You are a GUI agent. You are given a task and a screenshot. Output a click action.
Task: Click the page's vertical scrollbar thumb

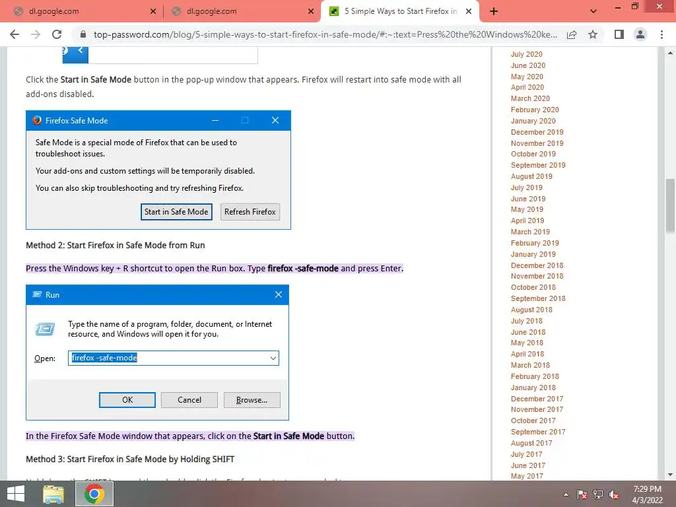click(670, 206)
